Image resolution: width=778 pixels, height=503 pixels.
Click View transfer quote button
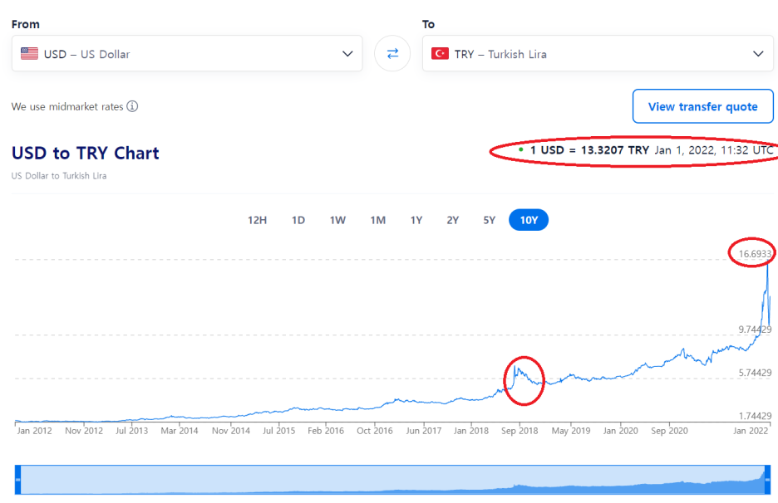pos(702,106)
